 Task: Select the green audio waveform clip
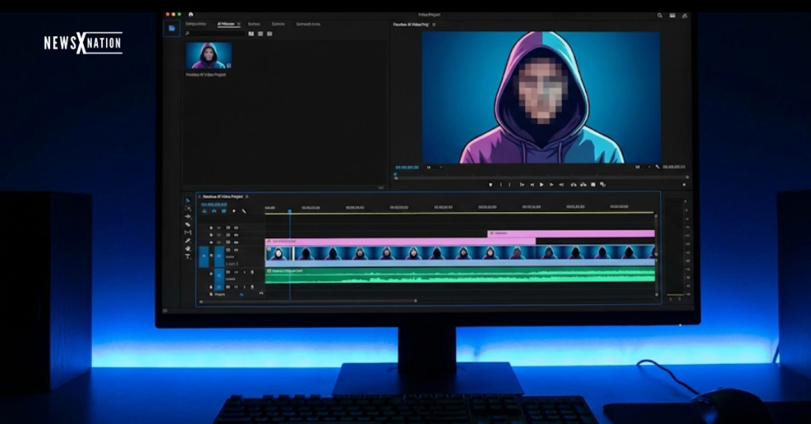pos(460,275)
